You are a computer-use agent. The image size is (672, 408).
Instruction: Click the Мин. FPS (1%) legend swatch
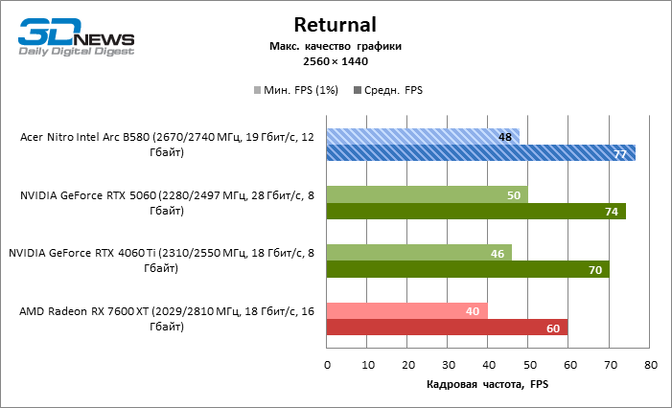point(257,91)
